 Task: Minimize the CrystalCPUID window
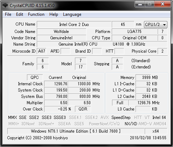(140, 4)
